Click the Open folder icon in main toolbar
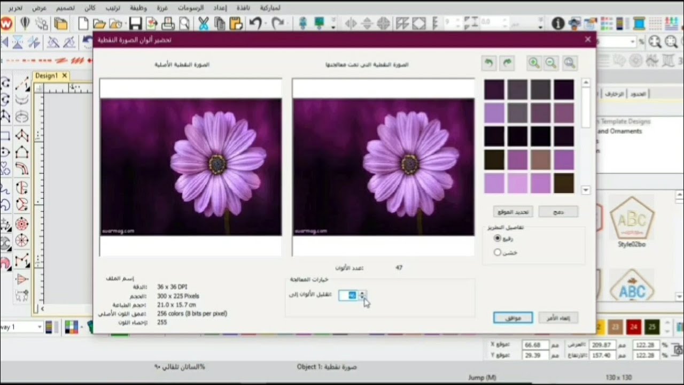 [x=99, y=24]
